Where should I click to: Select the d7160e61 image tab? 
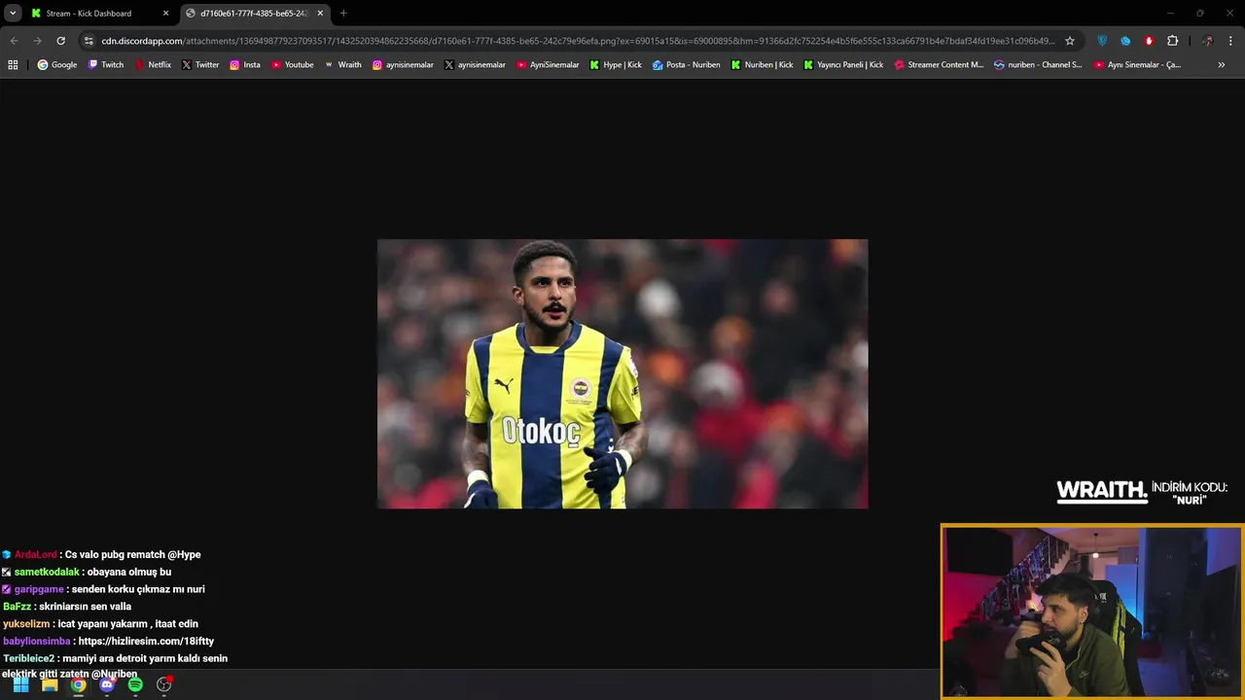pos(255,14)
